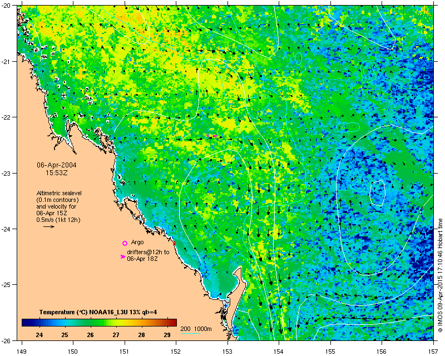This screenshot has height=356, width=445.
Task: Click latitude axis label -22
Action: 6,117
